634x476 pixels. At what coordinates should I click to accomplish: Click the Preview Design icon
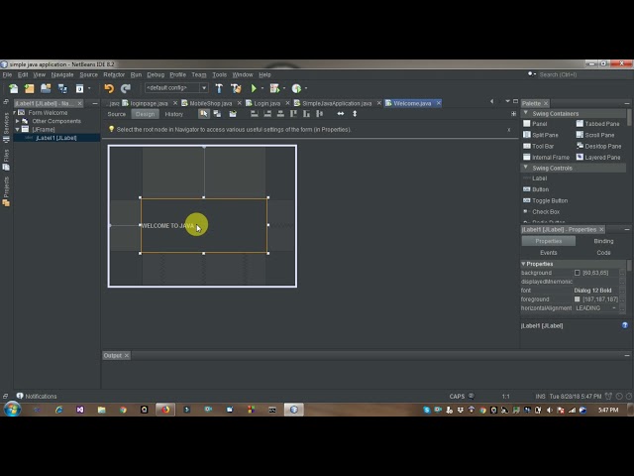coord(233,114)
